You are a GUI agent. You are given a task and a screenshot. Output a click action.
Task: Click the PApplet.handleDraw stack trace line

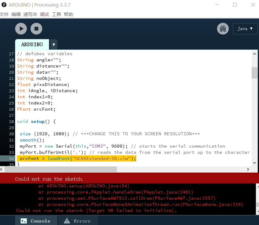pyautogui.click(x=116, y=192)
